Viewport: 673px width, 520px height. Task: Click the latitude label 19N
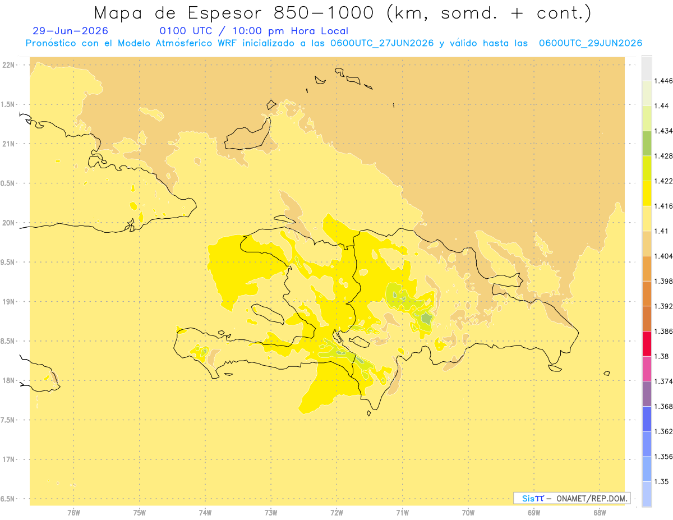(10, 302)
